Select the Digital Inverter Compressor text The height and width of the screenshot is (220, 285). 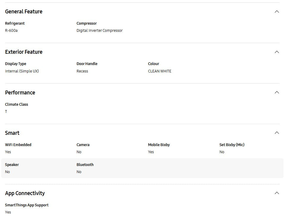(x=99, y=31)
